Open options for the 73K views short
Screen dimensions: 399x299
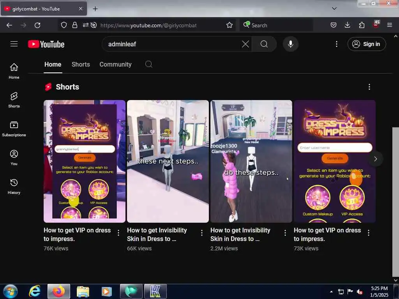tap(369, 233)
